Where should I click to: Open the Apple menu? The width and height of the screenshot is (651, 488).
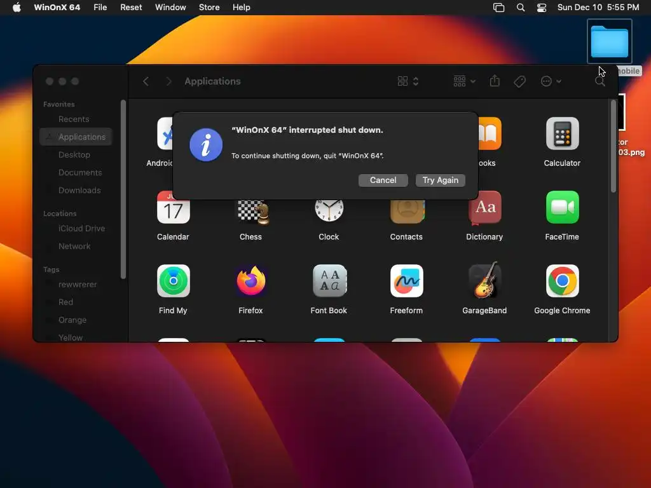17,8
